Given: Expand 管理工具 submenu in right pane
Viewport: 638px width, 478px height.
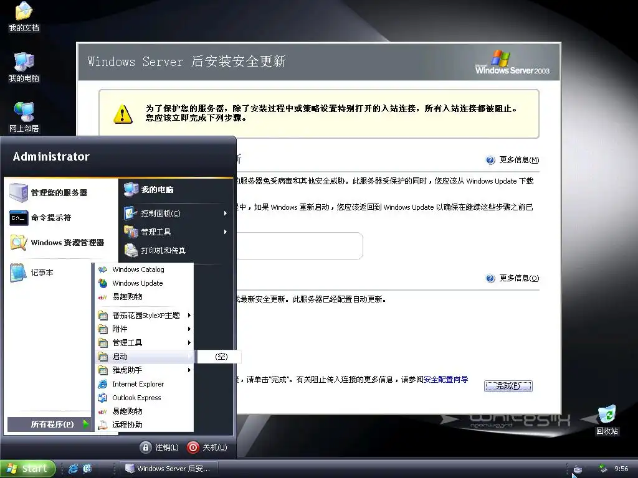Looking at the screenshot, I should click(x=176, y=232).
